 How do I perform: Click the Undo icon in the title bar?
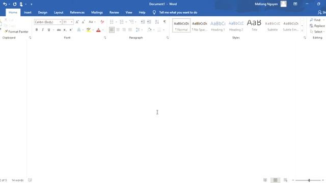pos(5,4)
